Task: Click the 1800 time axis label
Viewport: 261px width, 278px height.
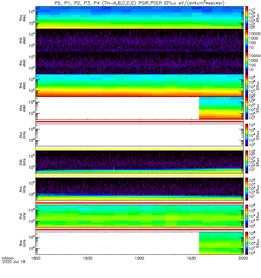Action: point(36,258)
